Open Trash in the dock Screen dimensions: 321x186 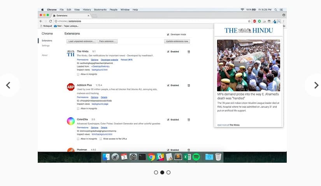218,157
